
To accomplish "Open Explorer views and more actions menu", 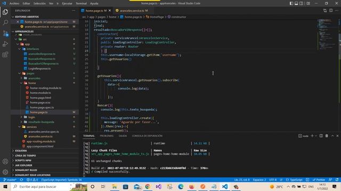I will coord(74,11).
